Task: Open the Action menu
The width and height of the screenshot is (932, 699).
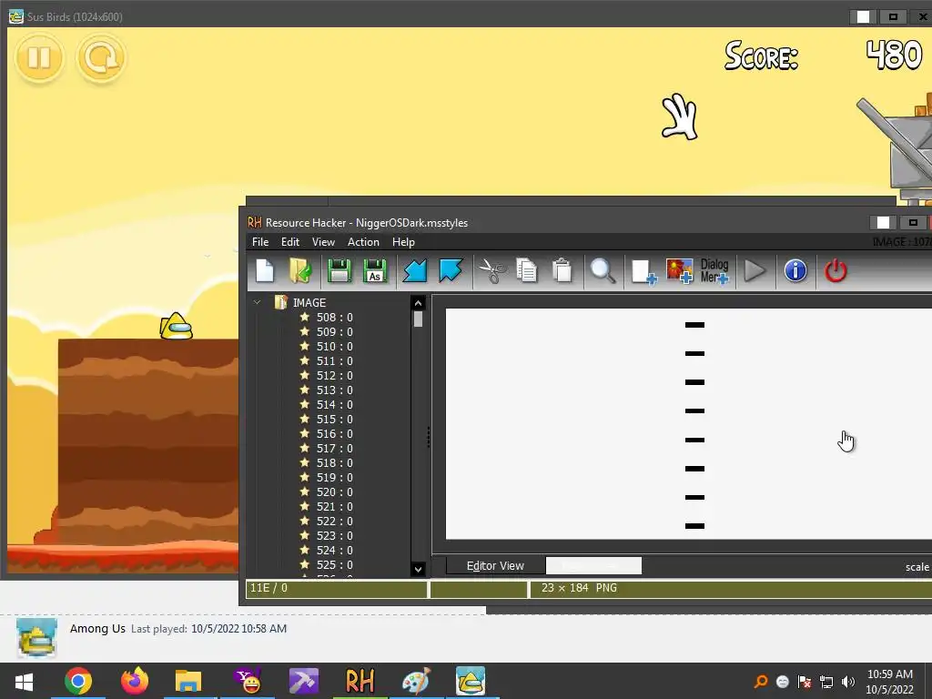Action: pos(363,242)
